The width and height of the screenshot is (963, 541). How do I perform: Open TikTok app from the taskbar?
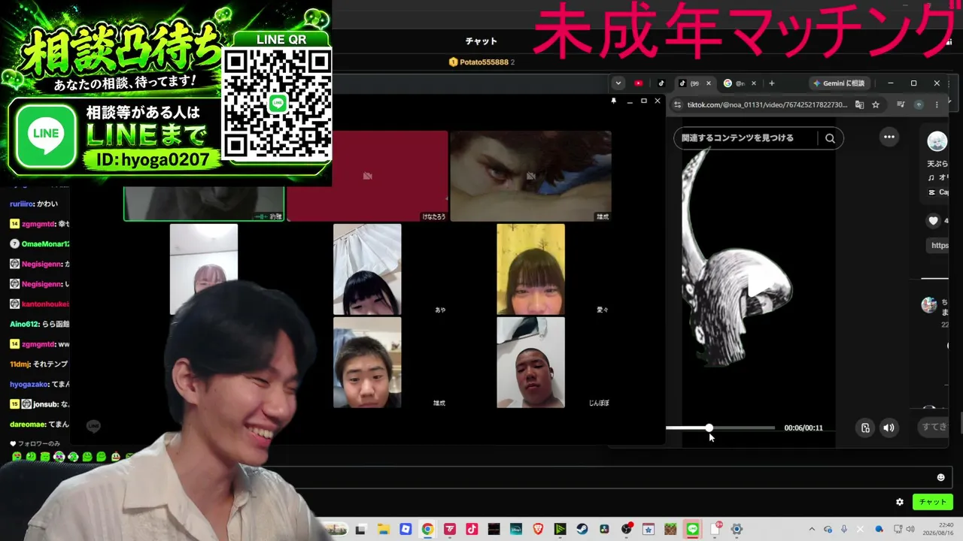coord(472,529)
